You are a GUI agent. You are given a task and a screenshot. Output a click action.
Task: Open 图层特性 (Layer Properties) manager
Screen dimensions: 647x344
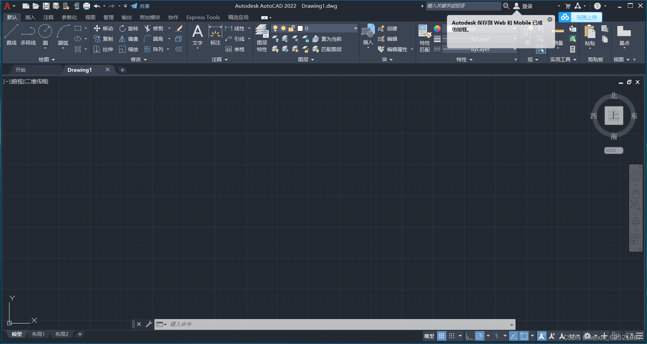tap(262, 38)
